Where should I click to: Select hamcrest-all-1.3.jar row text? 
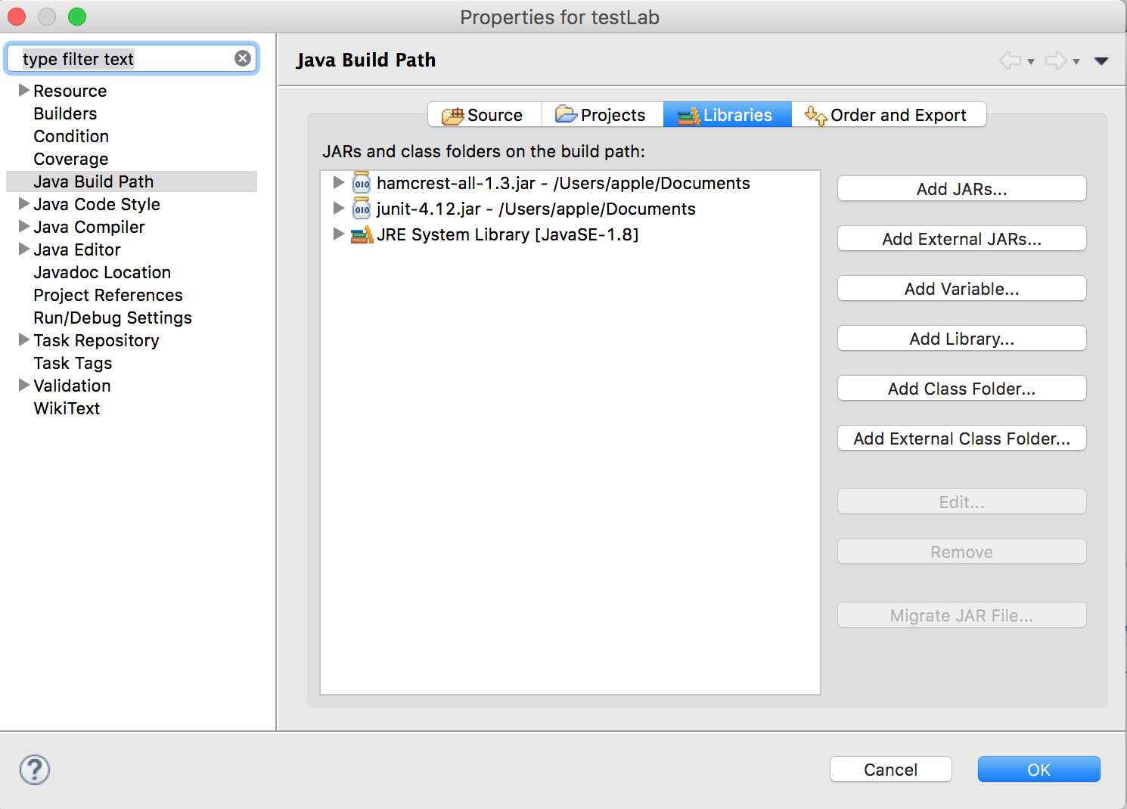[563, 183]
